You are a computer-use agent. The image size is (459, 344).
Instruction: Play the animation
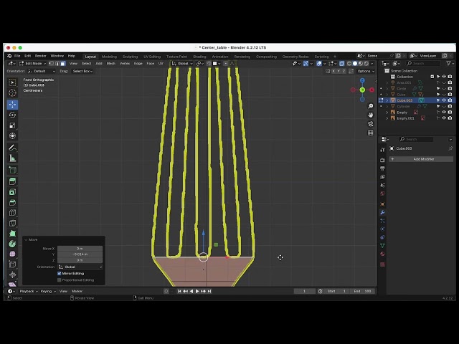[197, 291]
